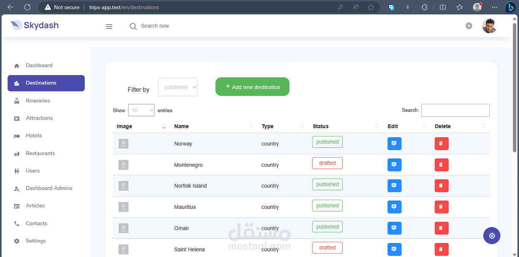Image resolution: width=519 pixels, height=257 pixels.
Task: Open the Show entries count dropdown
Action: (x=141, y=110)
